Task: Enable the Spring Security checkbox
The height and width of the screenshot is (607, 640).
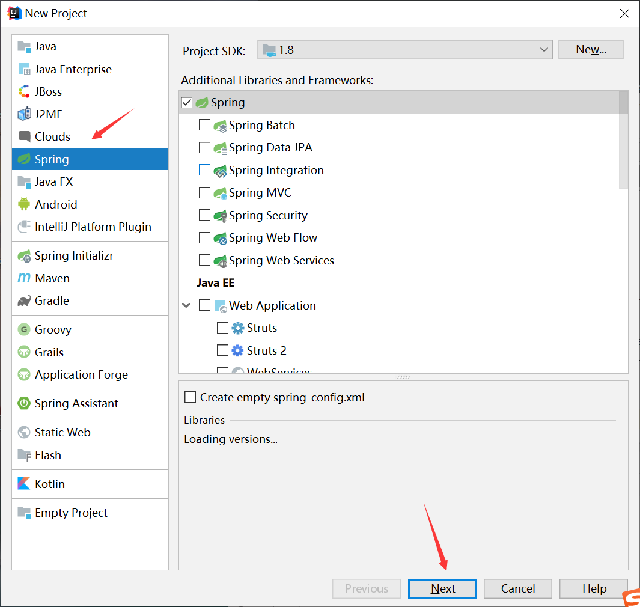Action: pos(204,215)
